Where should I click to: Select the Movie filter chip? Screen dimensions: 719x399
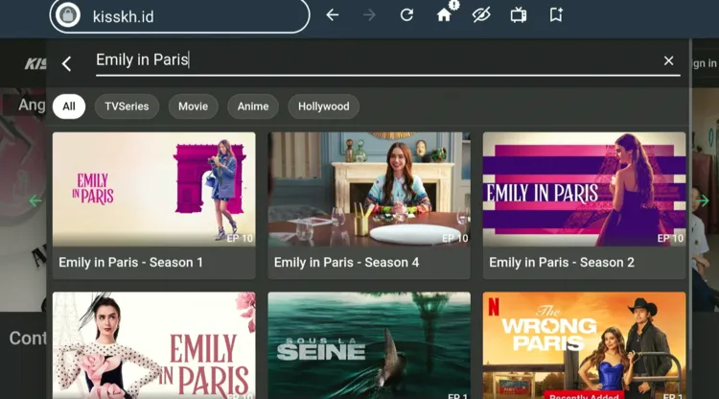tap(193, 106)
